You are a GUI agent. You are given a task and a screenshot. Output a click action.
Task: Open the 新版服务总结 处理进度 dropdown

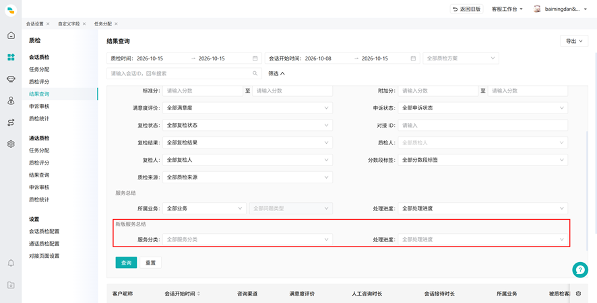[x=482, y=240]
